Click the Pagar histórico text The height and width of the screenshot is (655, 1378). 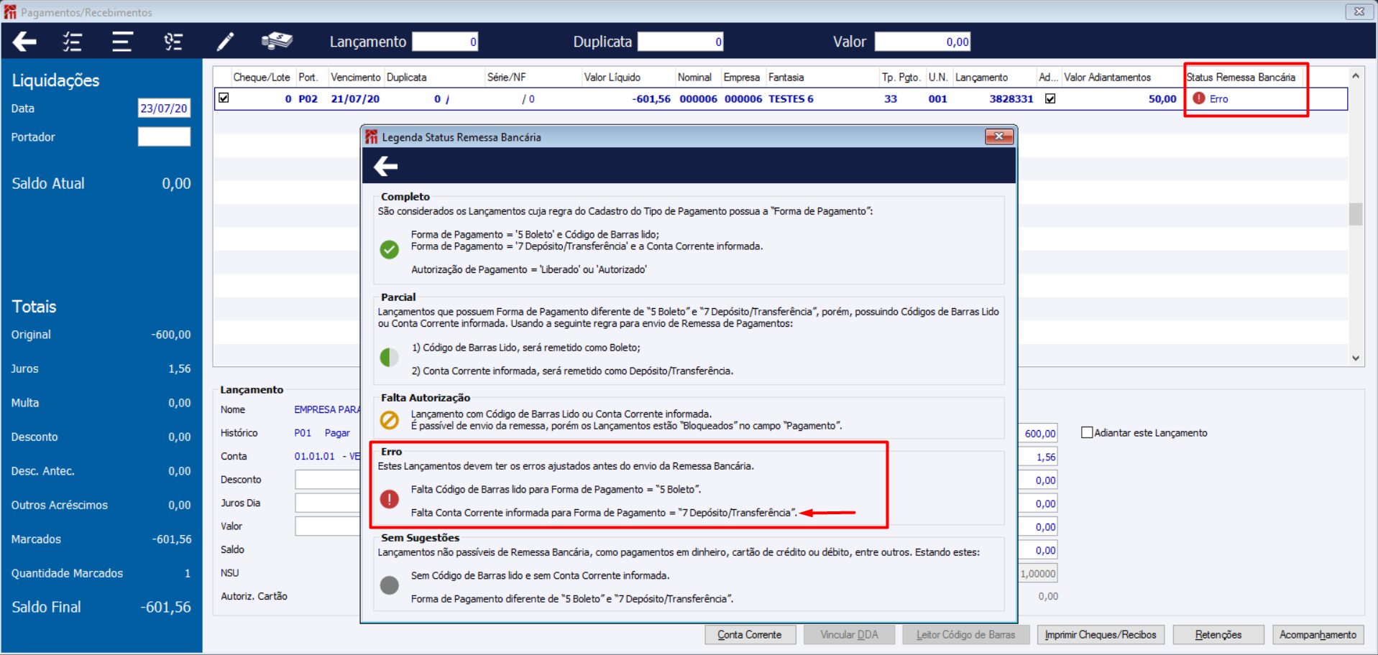click(337, 433)
